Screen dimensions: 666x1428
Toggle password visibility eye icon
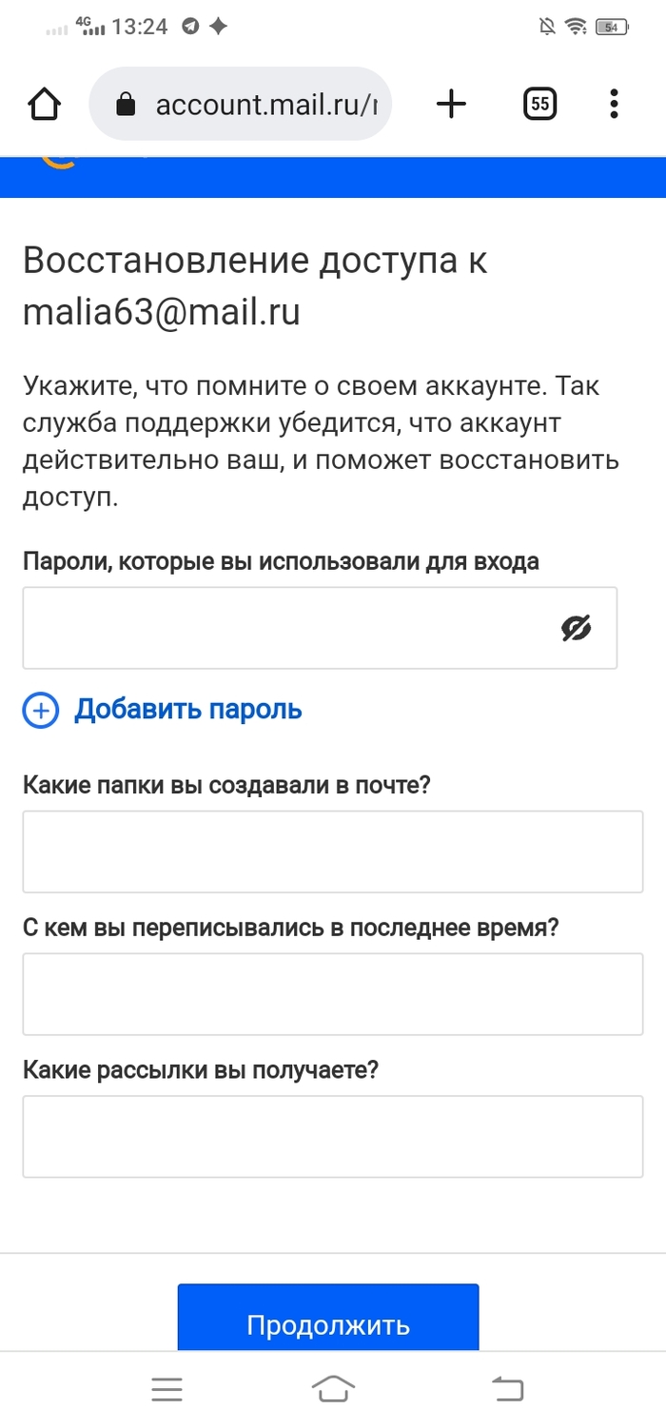(576, 628)
